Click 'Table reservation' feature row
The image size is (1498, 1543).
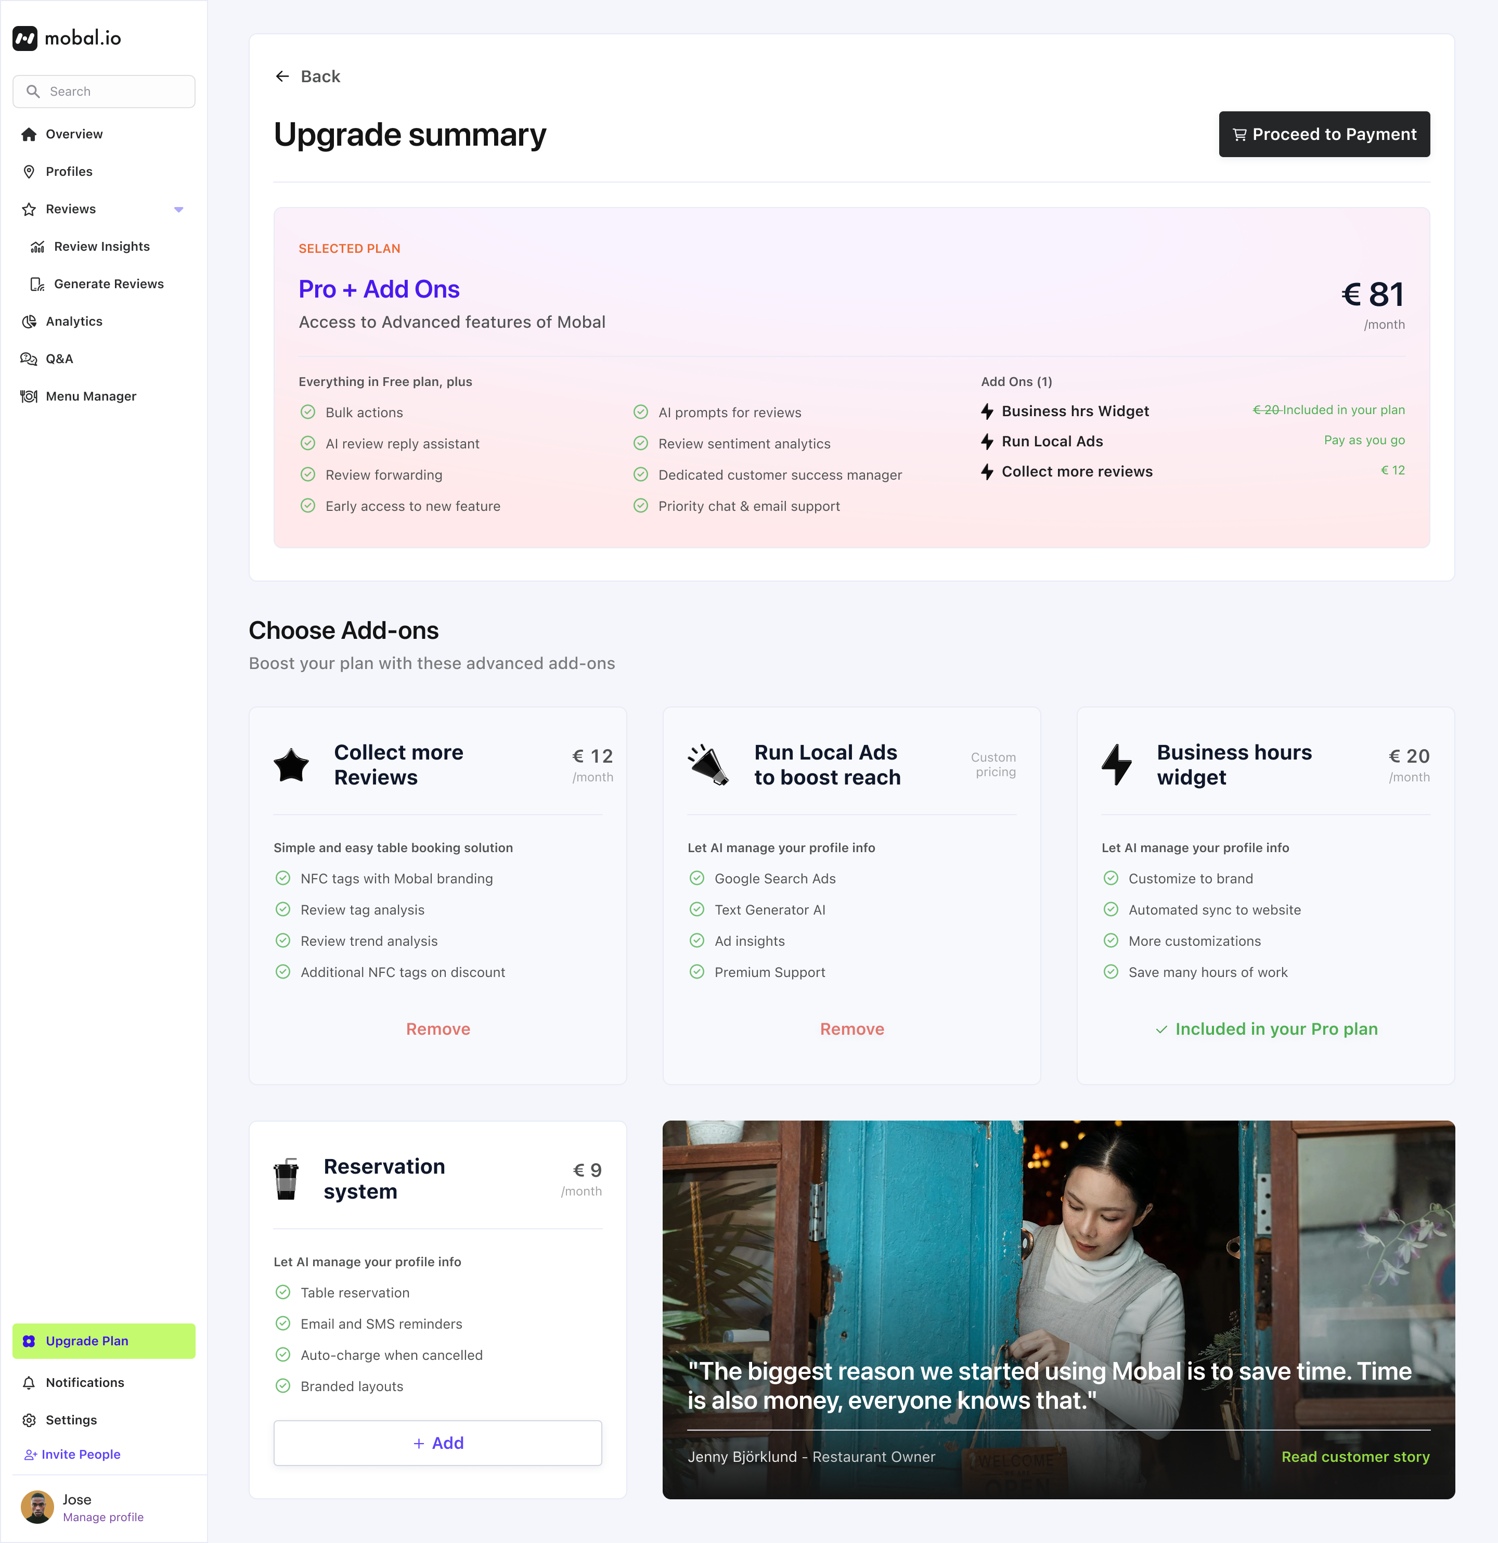coord(342,1293)
